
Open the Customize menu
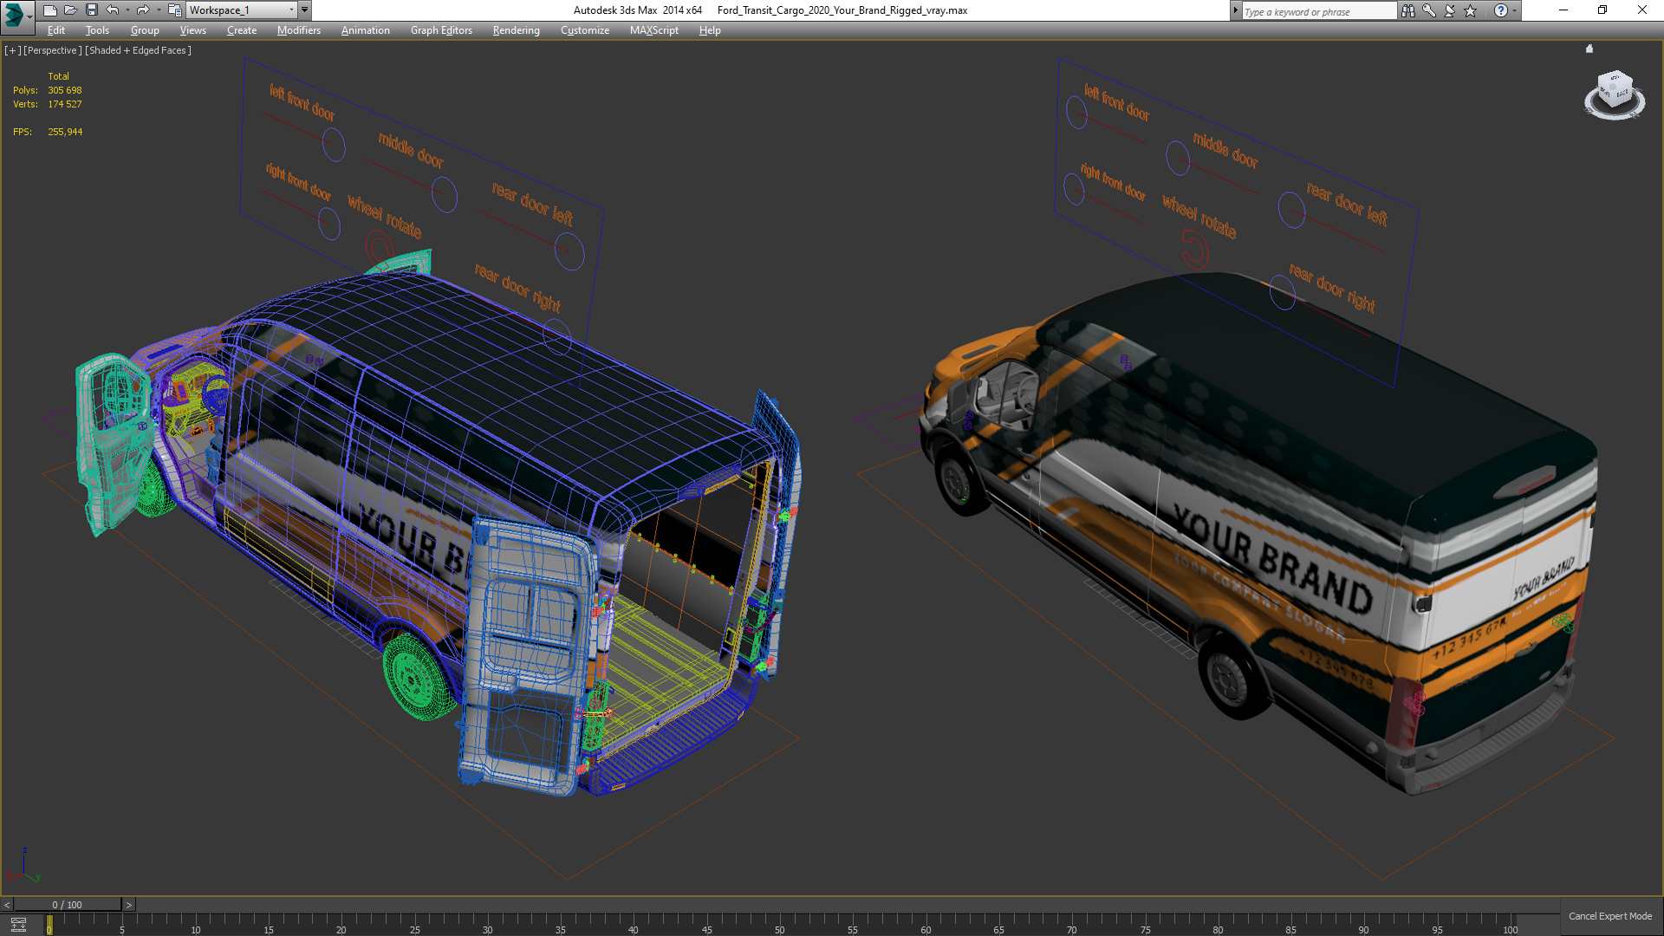tap(584, 30)
